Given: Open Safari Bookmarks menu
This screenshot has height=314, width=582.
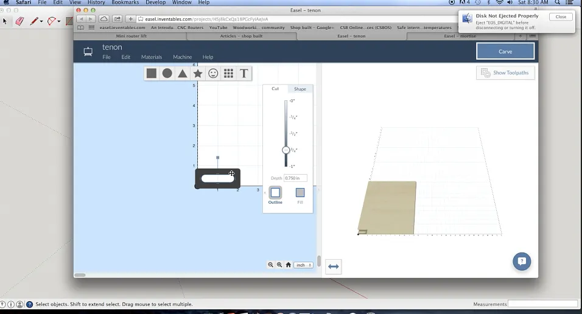Looking at the screenshot, I should [x=125, y=2].
